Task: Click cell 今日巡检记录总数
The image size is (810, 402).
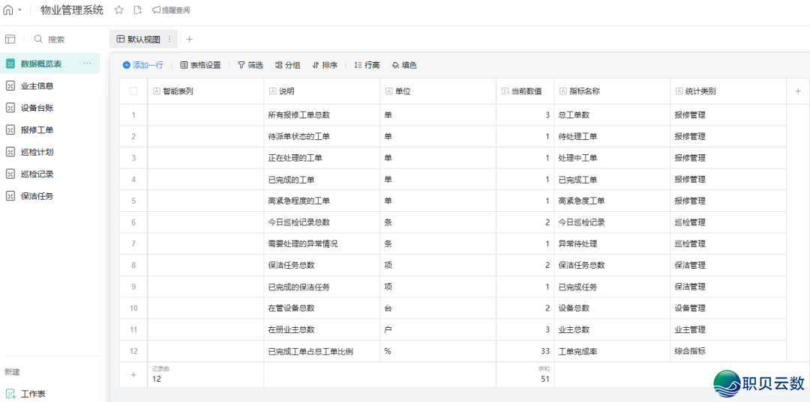Action: [322, 222]
